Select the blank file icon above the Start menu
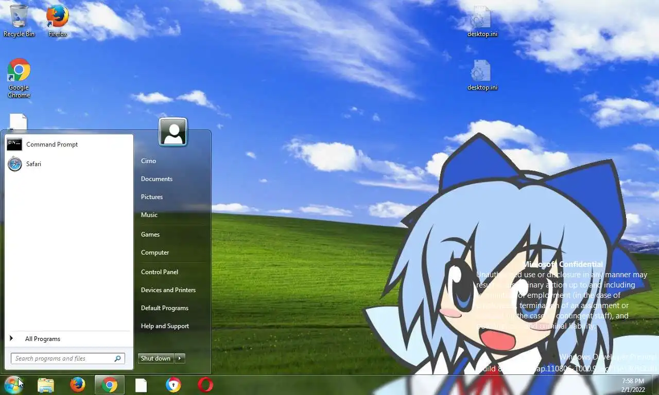The height and width of the screenshot is (395, 659). pyautogui.click(x=18, y=122)
